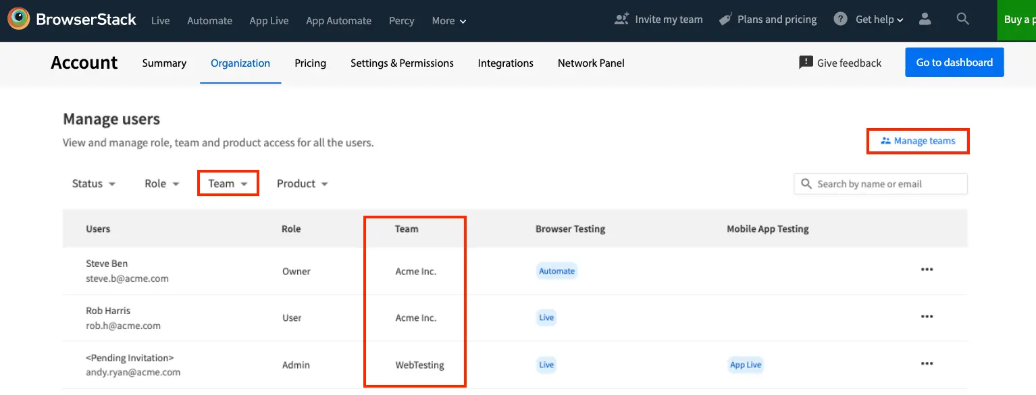
Task: Open the Integrations tab
Action: tap(505, 63)
